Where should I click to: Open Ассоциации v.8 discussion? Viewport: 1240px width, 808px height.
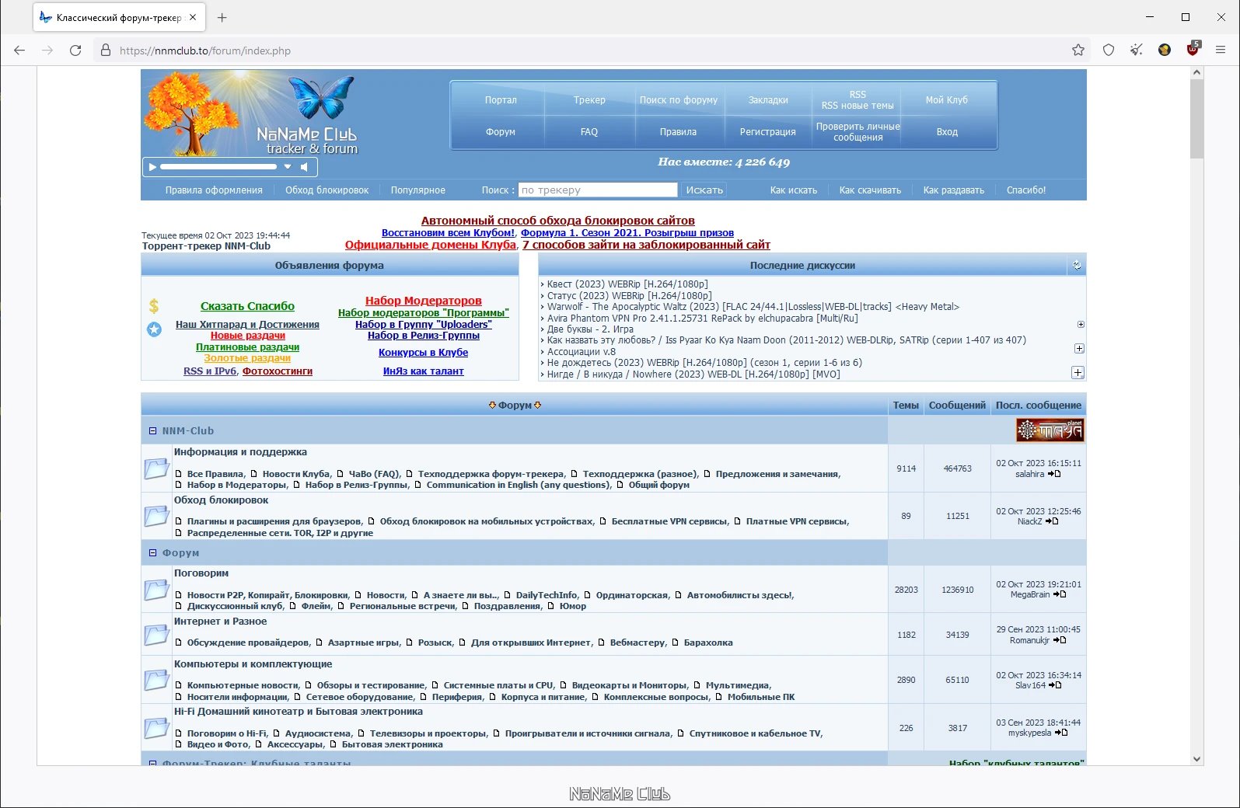click(x=582, y=352)
